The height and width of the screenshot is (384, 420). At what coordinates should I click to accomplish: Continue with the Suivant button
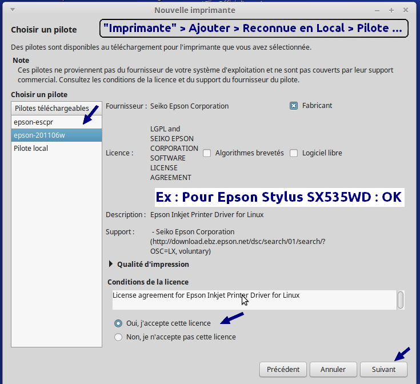pyautogui.click(x=383, y=369)
